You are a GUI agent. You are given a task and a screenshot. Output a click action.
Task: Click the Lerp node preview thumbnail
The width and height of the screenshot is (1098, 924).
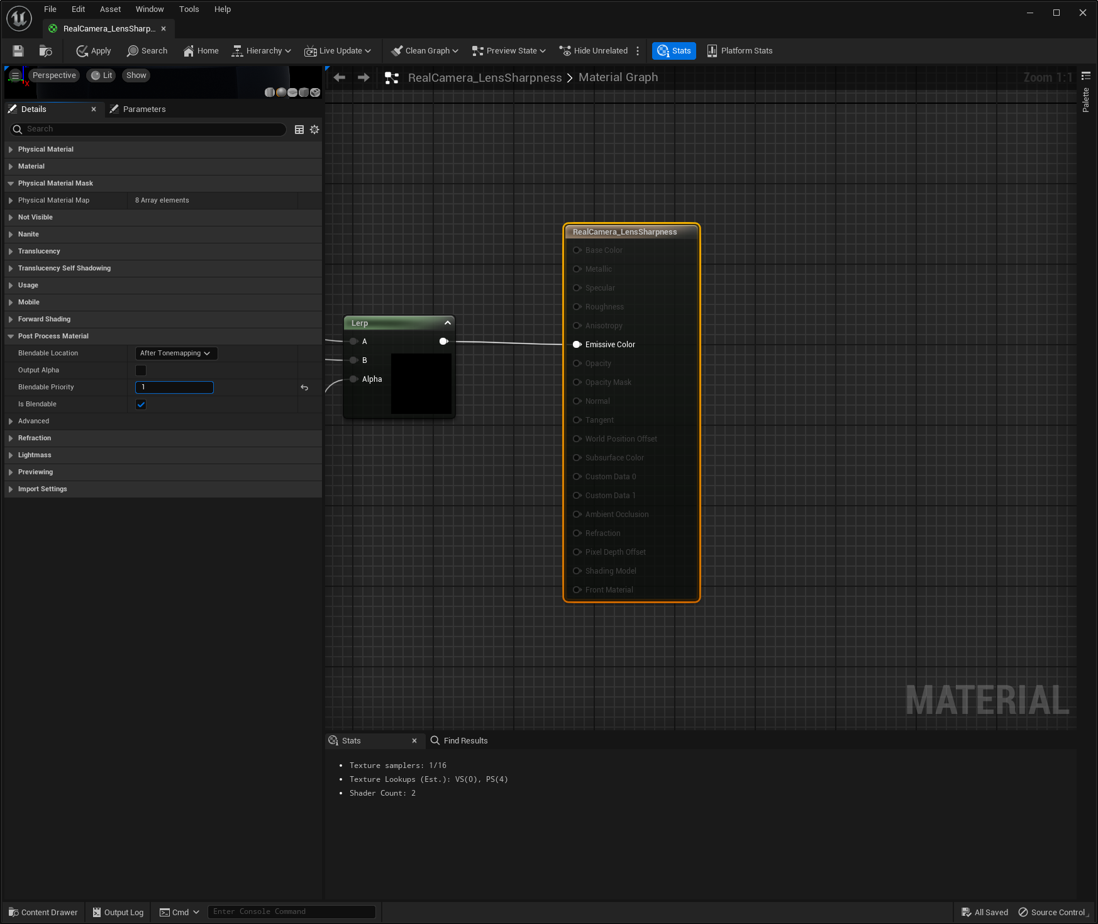coord(421,384)
